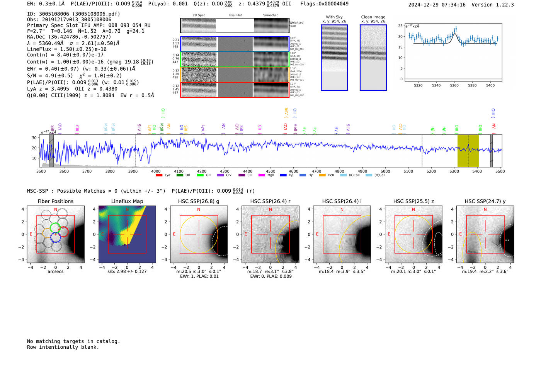Click the Obs: 20191217v013_3005108006 line
This screenshot has width=541, height=368.
point(69,20)
